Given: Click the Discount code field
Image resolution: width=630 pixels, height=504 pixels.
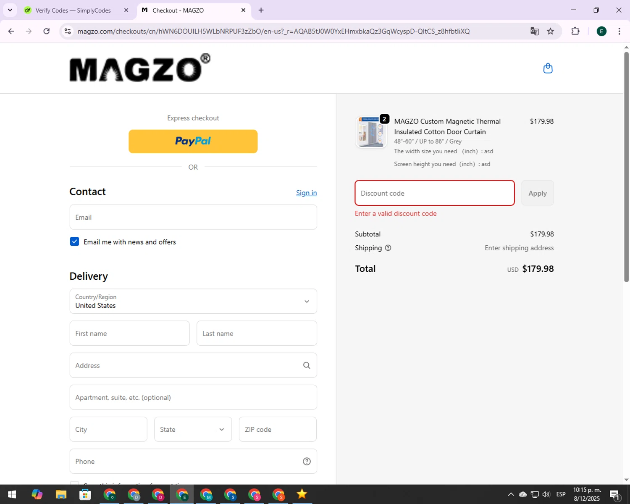Looking at the screenshot, I should (x=435, y=193).
